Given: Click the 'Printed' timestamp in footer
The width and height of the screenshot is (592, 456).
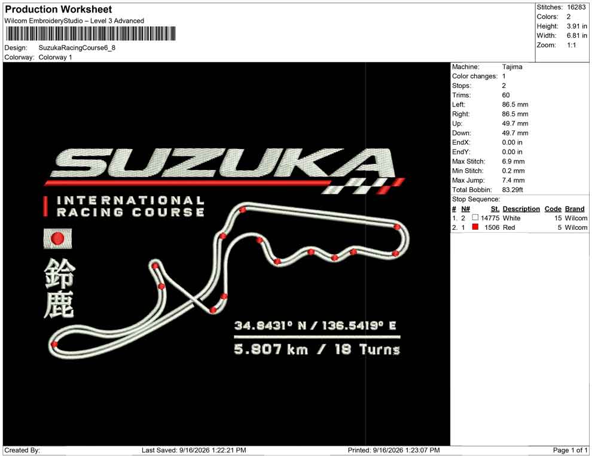Looking at the screenshot, I should (x=393, y=450).
